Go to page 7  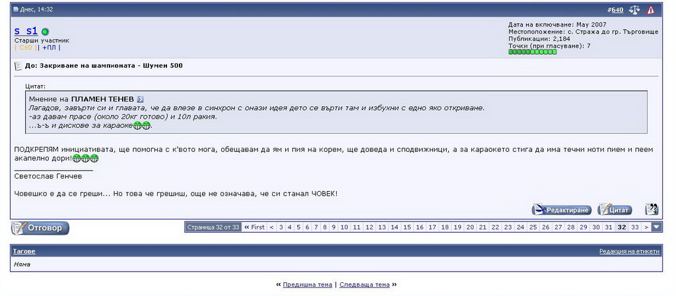[316, 227]
